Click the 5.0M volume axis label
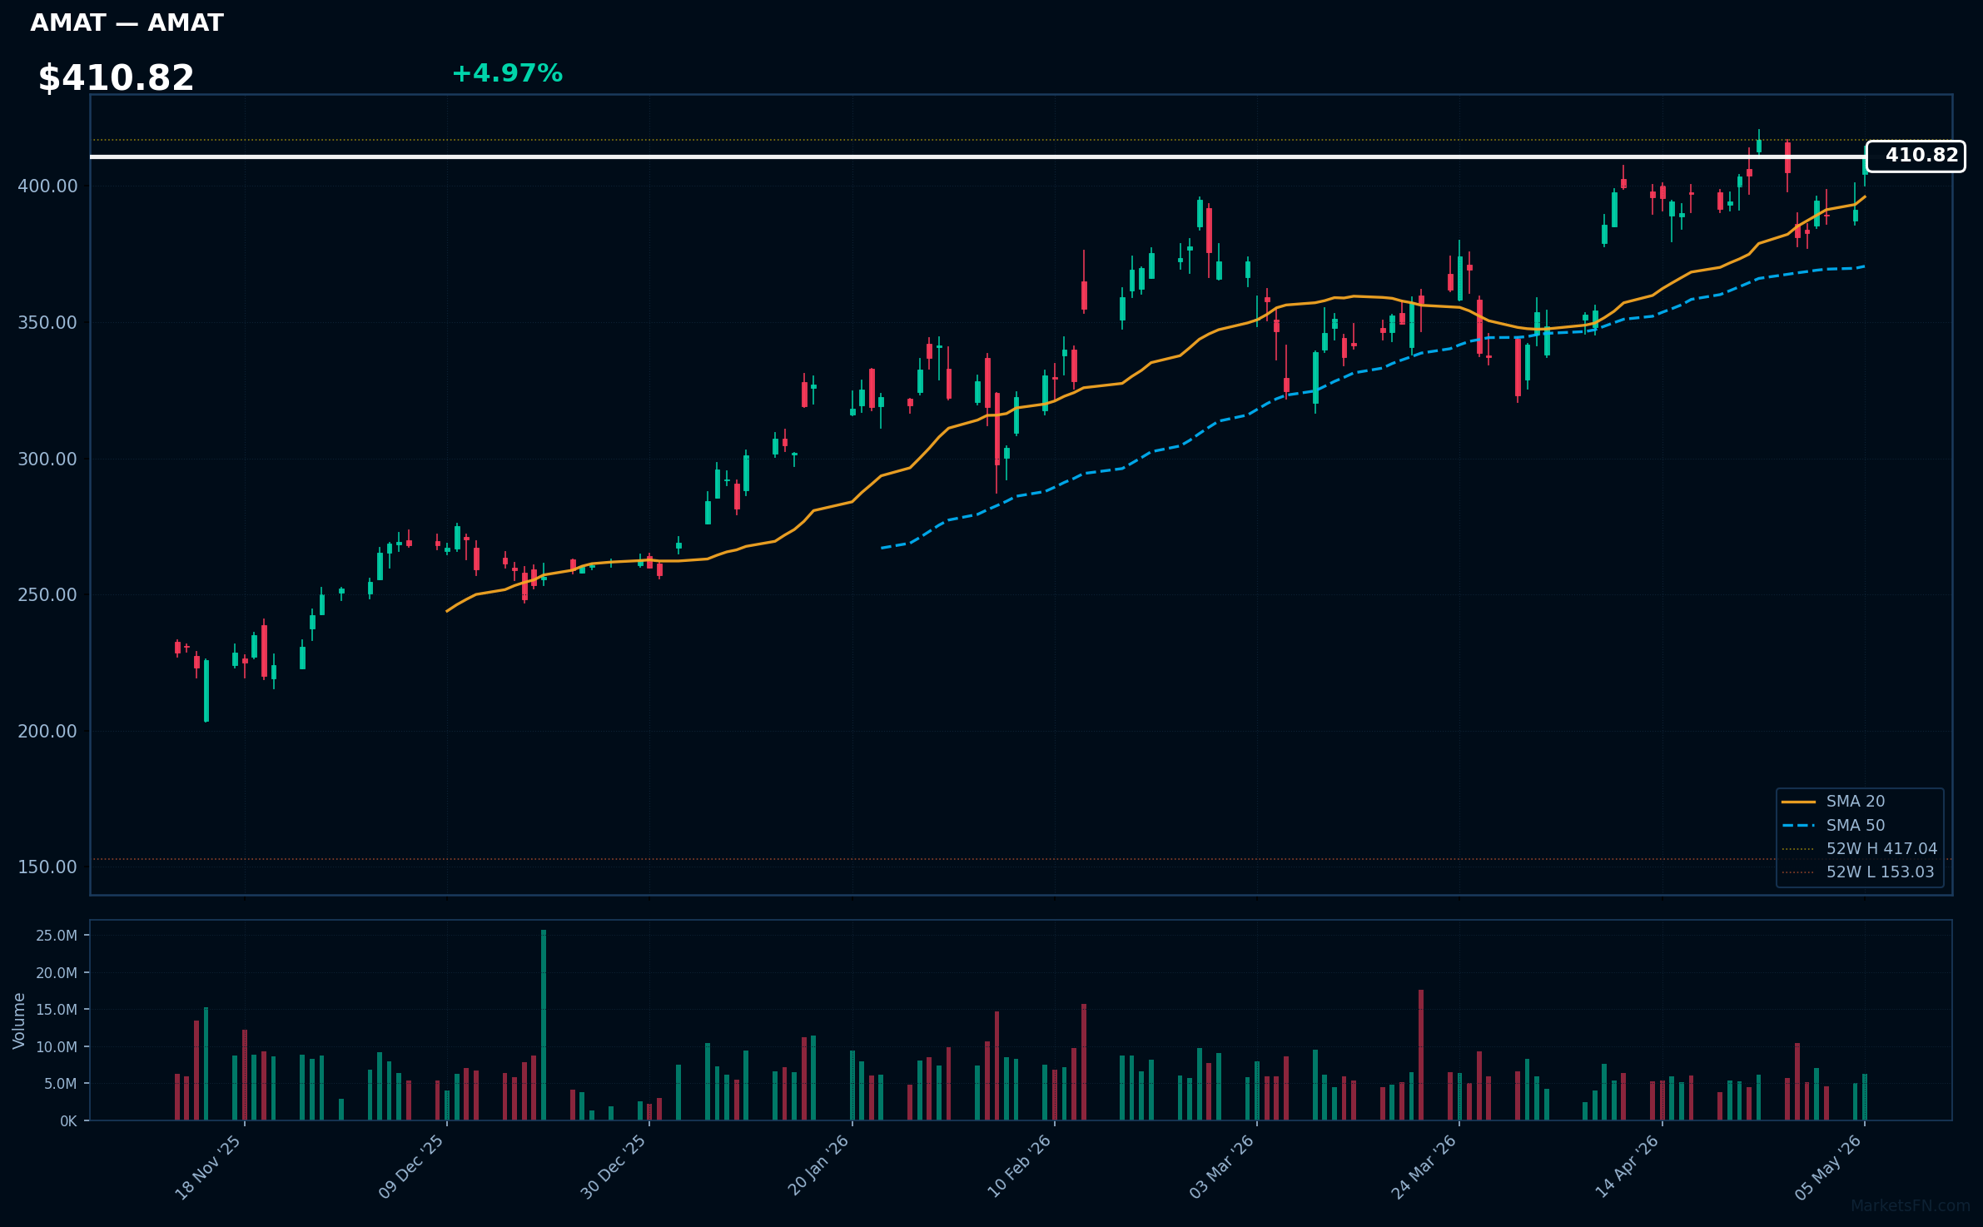This screenshot has width=1983, height=1227. point(61,1084)
